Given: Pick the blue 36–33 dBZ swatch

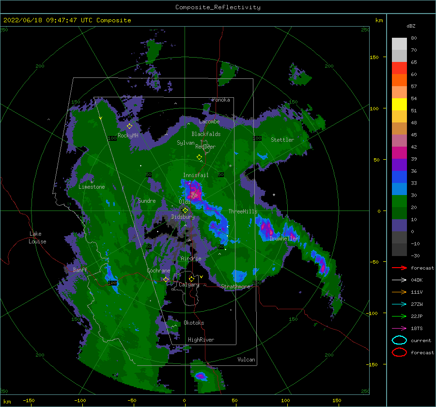Looking at the screenshot, I should pos(399,177).
